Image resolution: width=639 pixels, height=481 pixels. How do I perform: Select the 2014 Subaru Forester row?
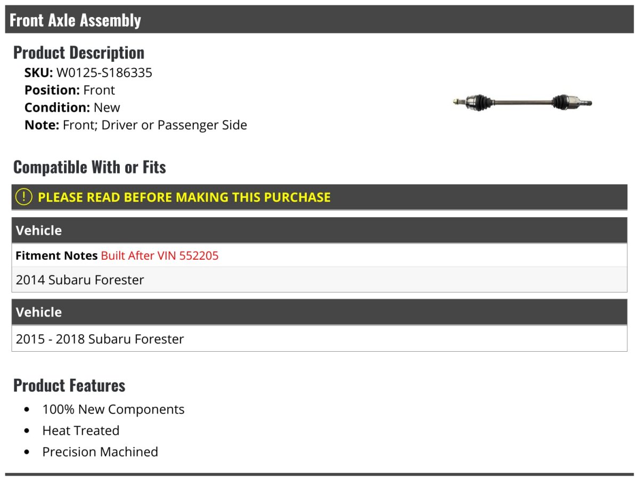(x=80, y=280)
